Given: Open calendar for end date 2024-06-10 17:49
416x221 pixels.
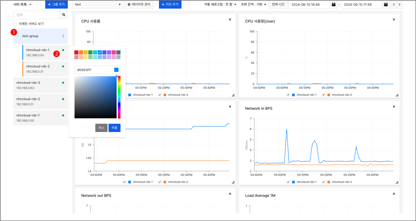Looking at the screenshot, I should pyautogui.click(x=386, y=5).
